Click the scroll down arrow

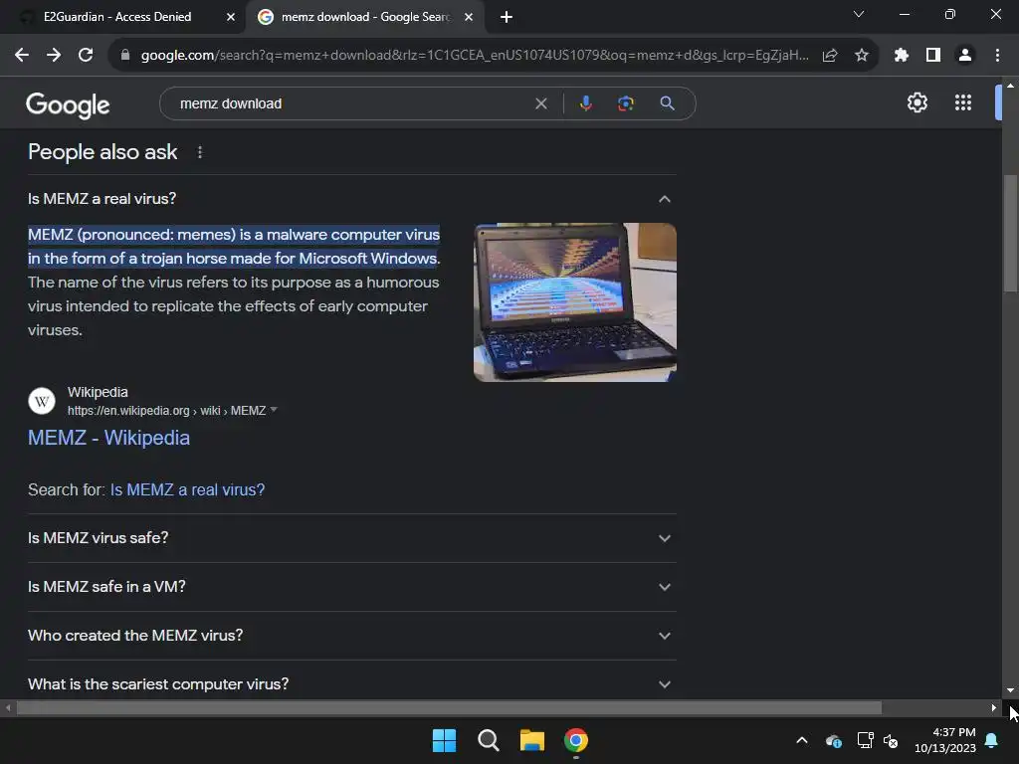(x=1010, y=690)
